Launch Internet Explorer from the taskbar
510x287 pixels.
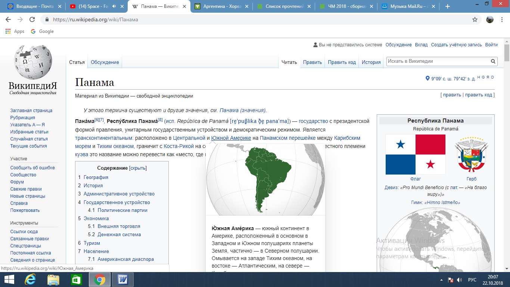tap(30, 280)
